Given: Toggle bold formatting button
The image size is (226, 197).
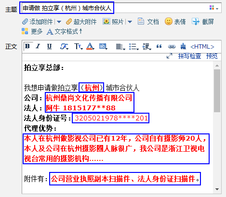Looking at the screenshot, I should point(28,46).
